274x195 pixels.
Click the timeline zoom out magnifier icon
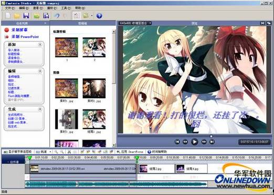[x=62, y=152]
